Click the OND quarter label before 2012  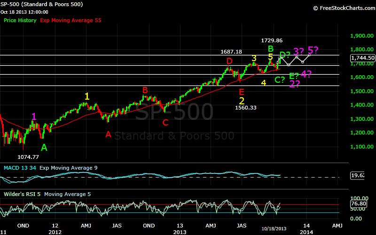coord(23,226)
